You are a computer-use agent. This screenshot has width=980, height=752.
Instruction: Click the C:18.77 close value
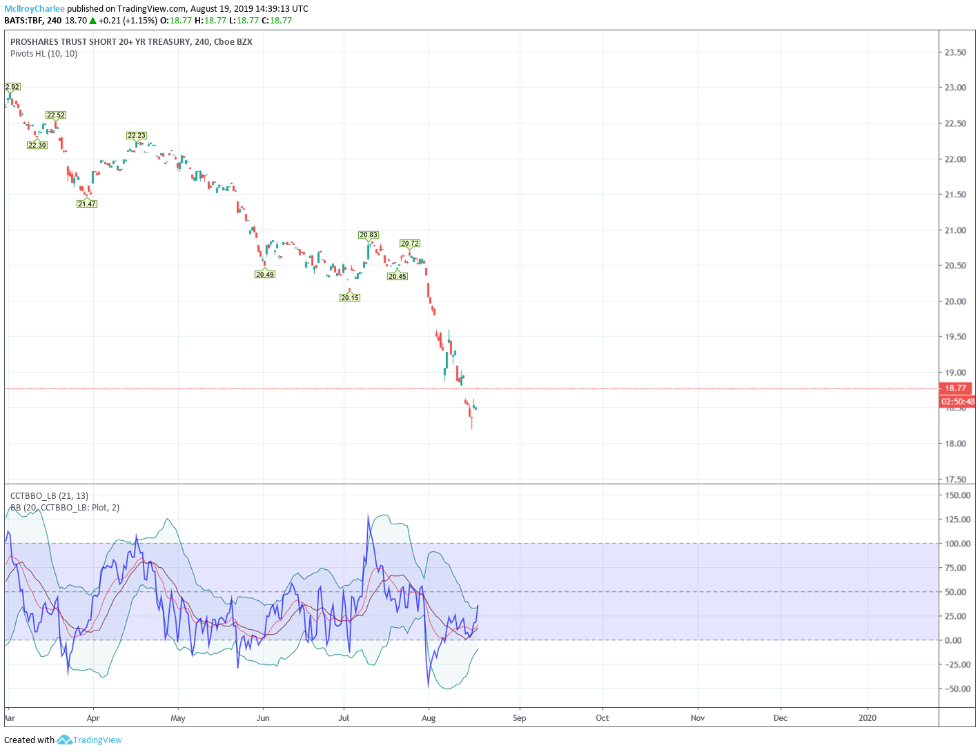coord(277,20)
